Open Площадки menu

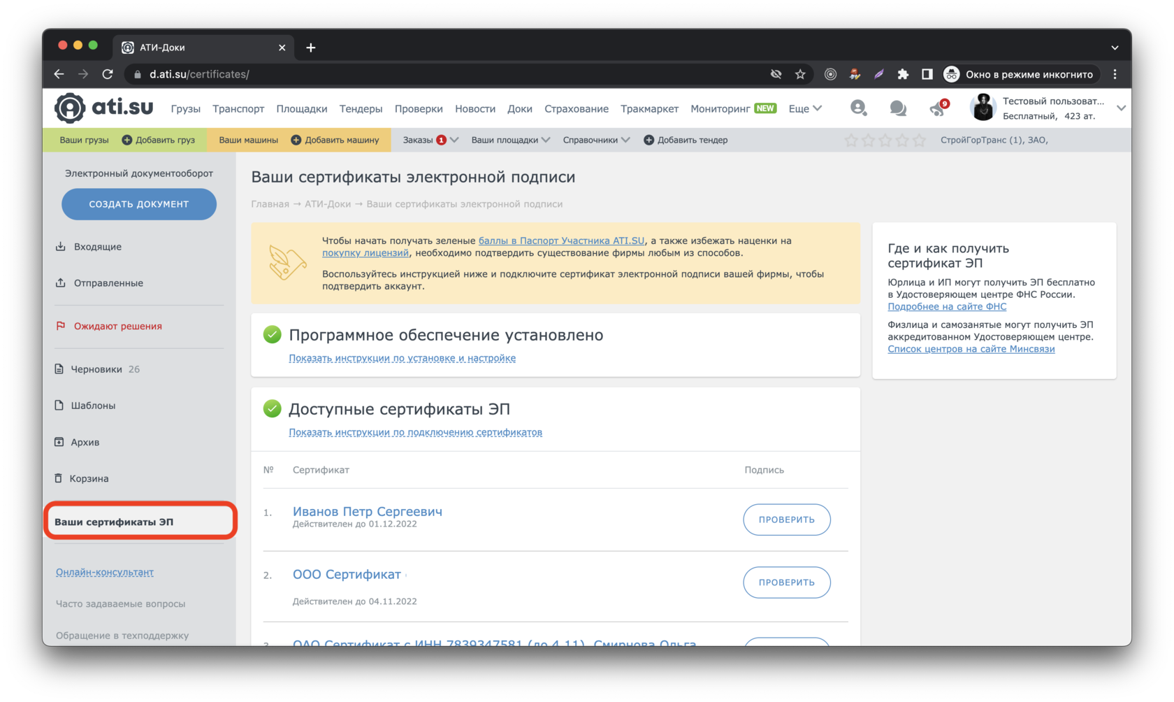[x=302, y=108]
